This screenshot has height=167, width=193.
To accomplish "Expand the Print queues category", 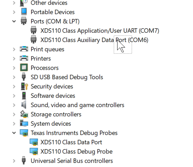I will coord(14,49).
